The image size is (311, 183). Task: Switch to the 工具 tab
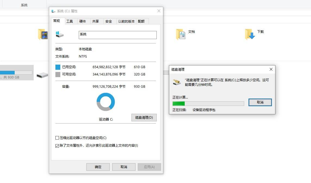[x=70, y=21]
